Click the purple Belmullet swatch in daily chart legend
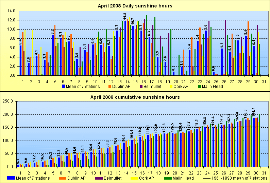 coord(141,86)
